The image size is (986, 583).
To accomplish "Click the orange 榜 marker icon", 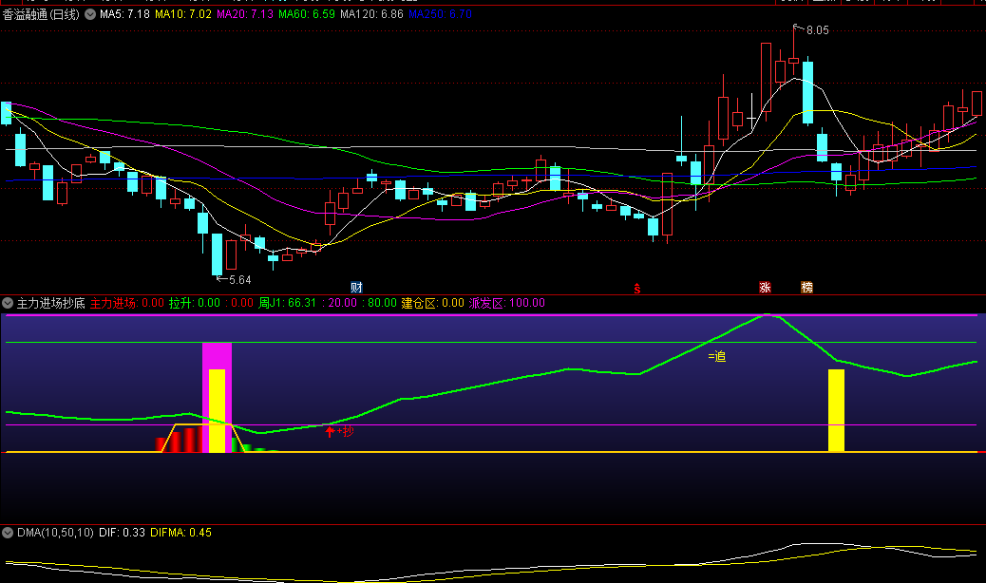I will click(x=806, y=287).
